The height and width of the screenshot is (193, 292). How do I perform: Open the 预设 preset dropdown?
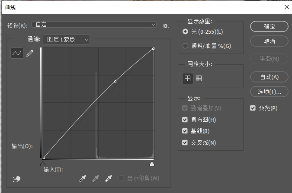click(94, 25)
